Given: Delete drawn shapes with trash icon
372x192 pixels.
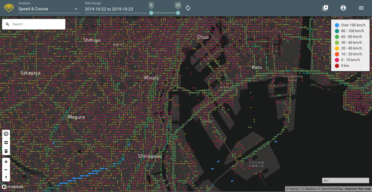Looking at the screenshot, I should click(6, 151).
